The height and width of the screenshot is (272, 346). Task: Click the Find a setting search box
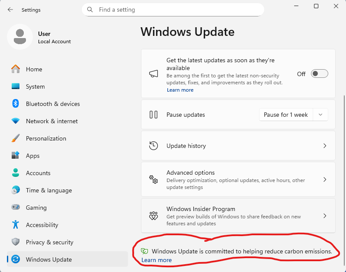(x=173, y=10)
